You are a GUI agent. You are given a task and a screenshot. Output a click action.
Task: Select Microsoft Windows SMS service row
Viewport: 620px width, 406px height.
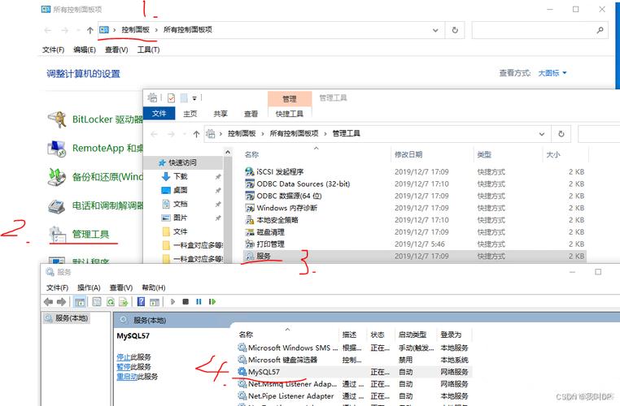coord(354,348)
